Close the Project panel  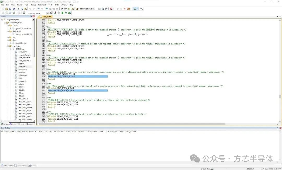pyautogui.click(x=34, y=16)
